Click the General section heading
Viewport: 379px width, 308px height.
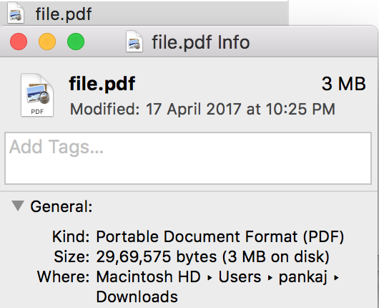61,206
